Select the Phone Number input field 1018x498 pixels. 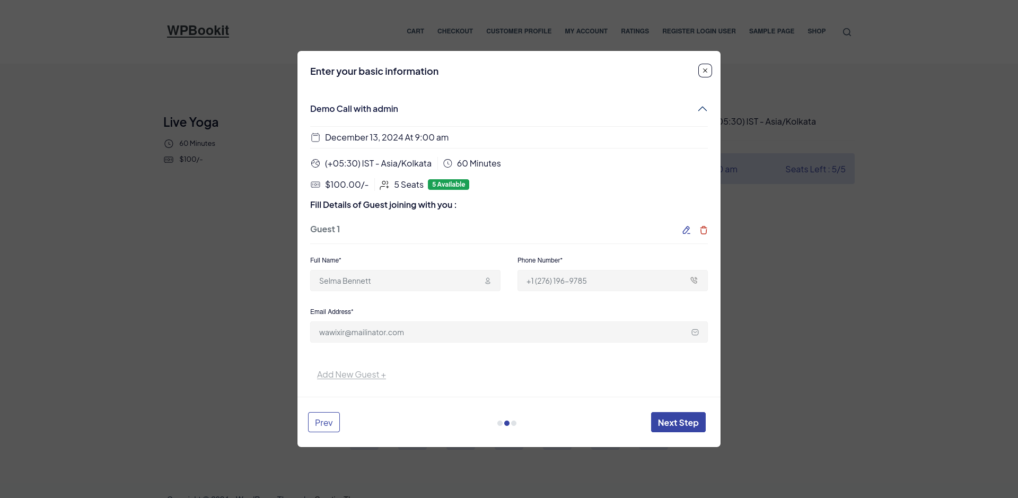(x=604, y=281)
